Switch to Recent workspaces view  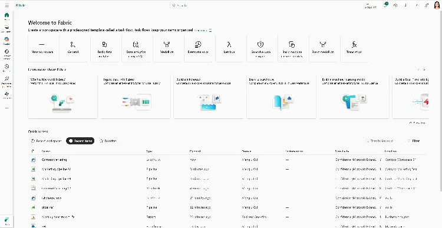coord(46,141)
